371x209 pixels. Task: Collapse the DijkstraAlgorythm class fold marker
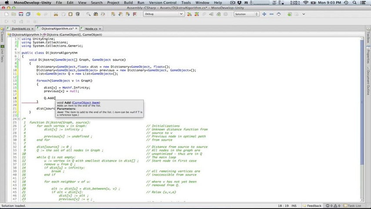19,53
